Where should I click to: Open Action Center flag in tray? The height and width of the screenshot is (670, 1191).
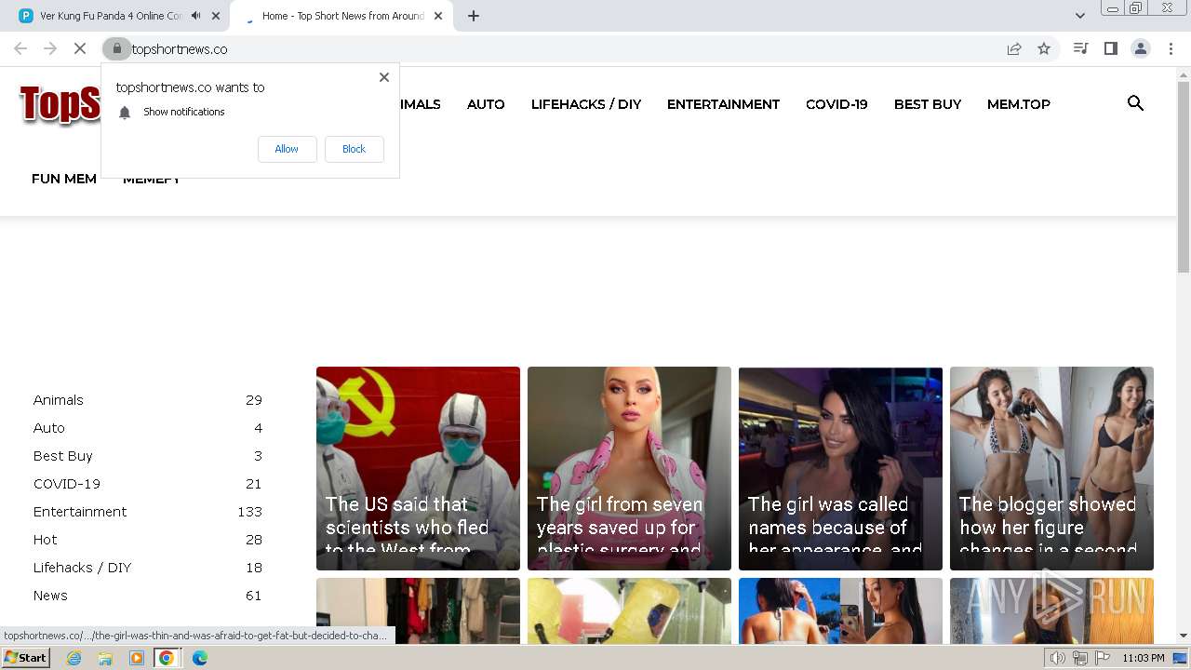coord(1101,658)
